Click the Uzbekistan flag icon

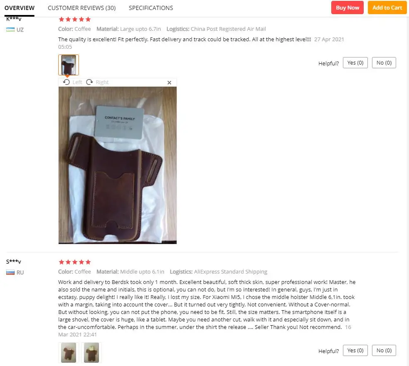[10, 30]
